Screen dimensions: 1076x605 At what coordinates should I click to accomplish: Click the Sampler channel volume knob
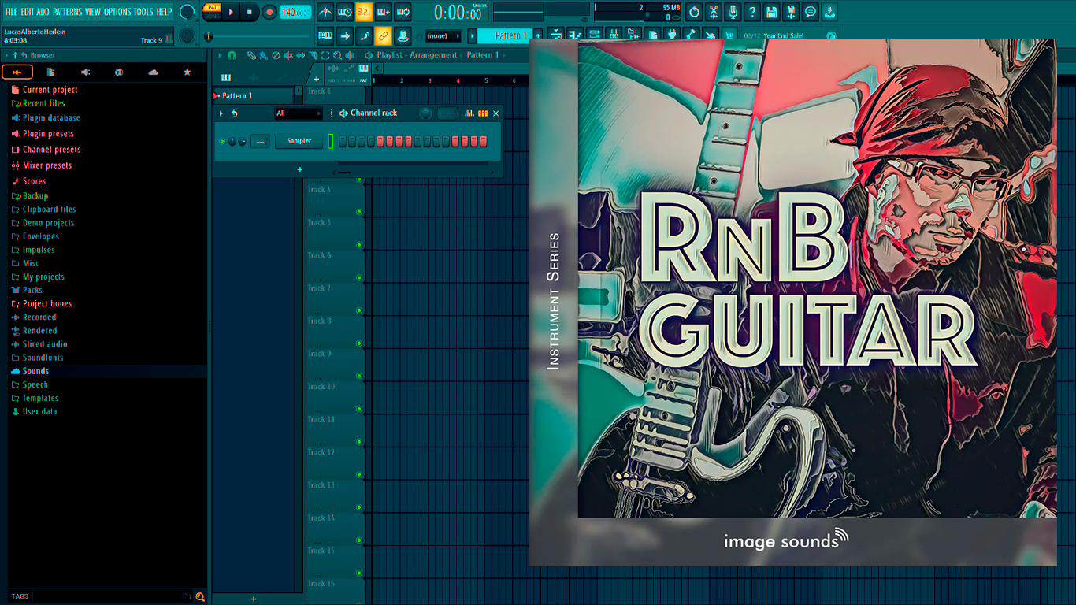tap(242, 141)
